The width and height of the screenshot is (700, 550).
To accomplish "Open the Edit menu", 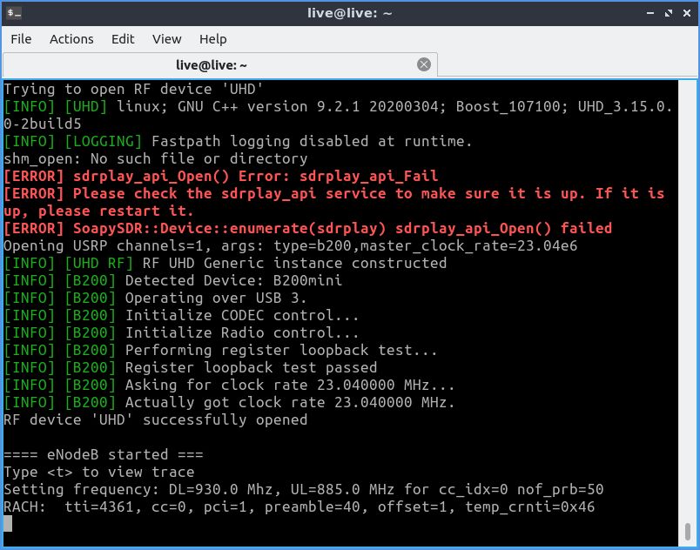I will pyautogui.click(x=123, y=39).
